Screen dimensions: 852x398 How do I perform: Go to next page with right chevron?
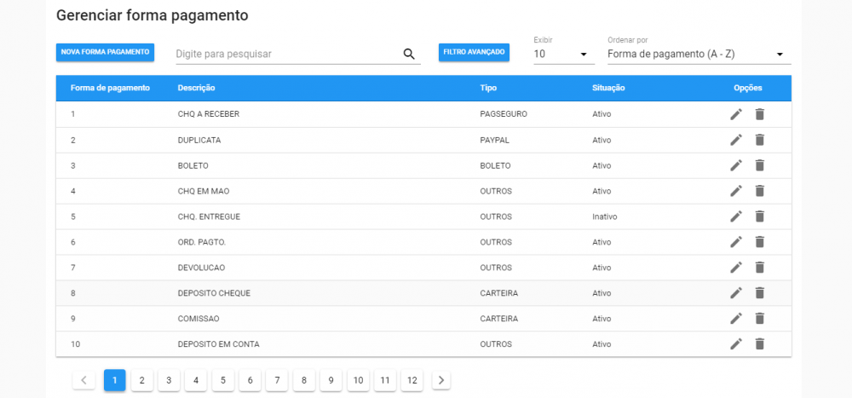440,380
